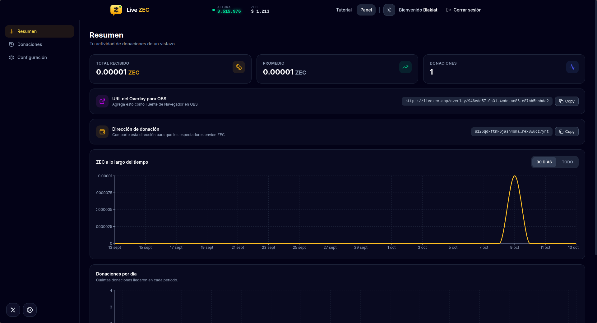This screenshot has height=323, width=597.
Task: Copy the donation address
Action: [x=567, y=132]
